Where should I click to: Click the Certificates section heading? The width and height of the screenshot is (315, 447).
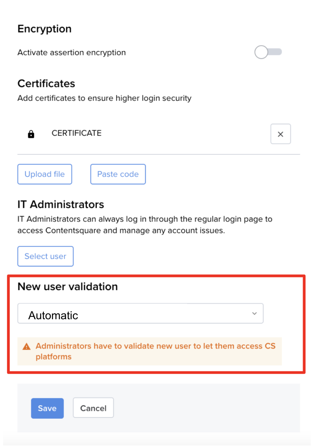click(x=46, y=83)
